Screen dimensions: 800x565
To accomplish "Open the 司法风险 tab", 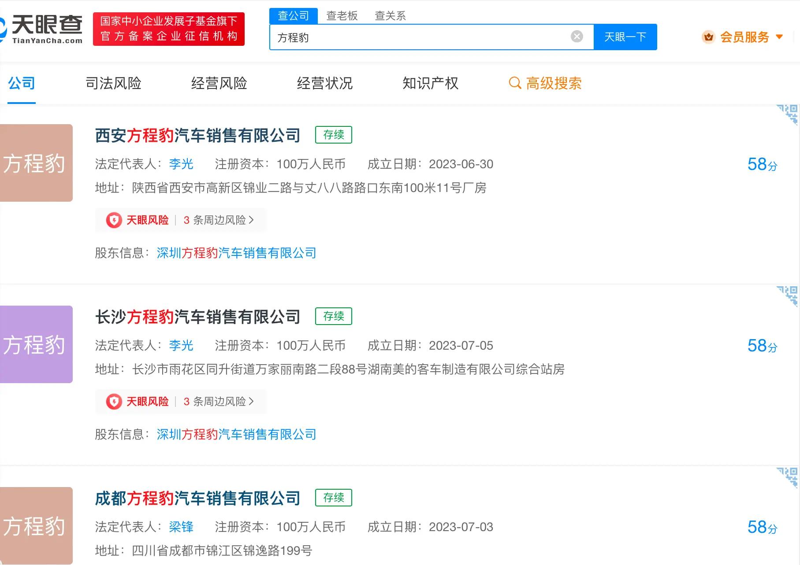I will [113, 83].
